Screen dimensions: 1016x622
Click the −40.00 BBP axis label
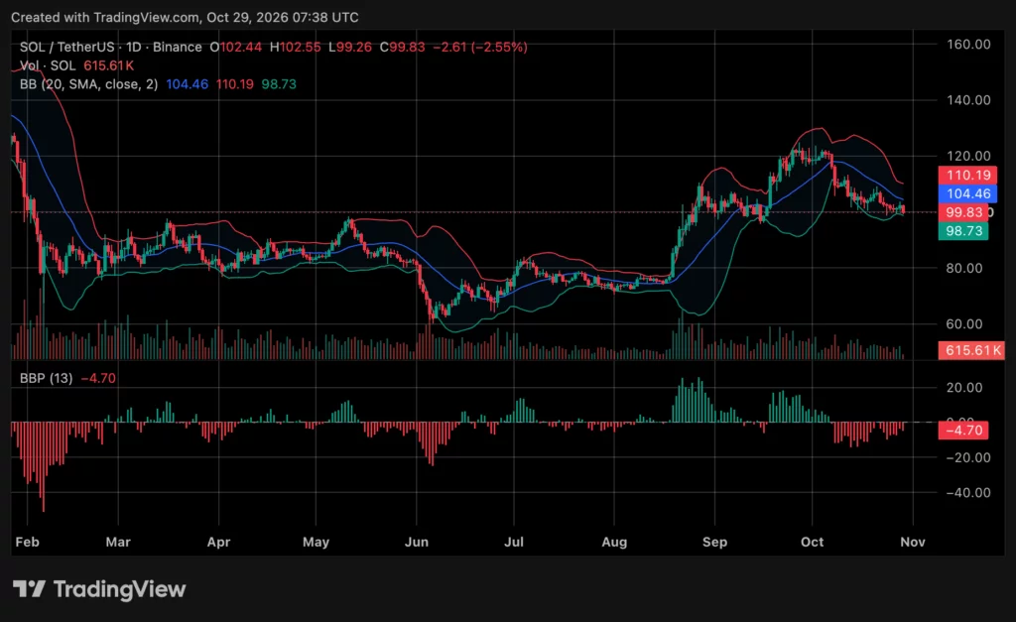click(968, 492)
